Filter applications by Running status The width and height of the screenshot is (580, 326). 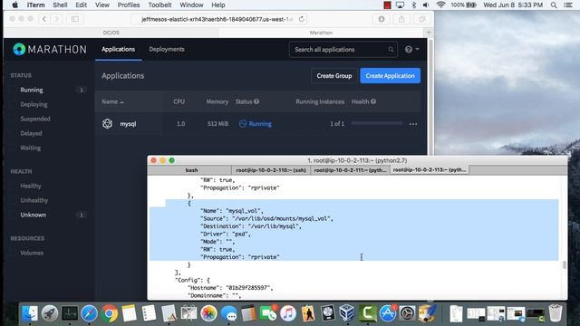coord(32,90)
